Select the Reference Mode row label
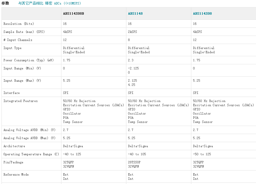 [x=16, y=174]
